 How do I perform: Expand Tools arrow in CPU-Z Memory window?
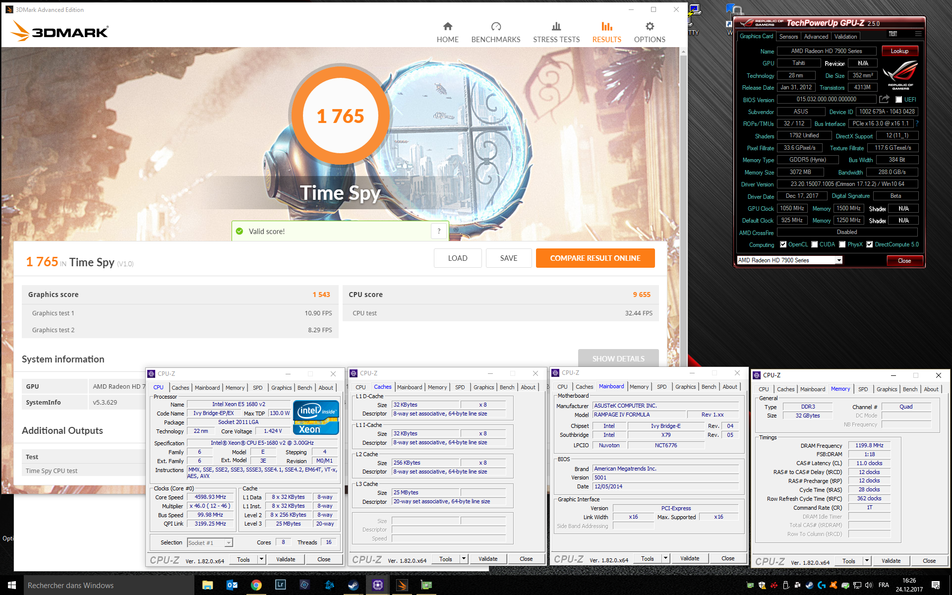867,561
